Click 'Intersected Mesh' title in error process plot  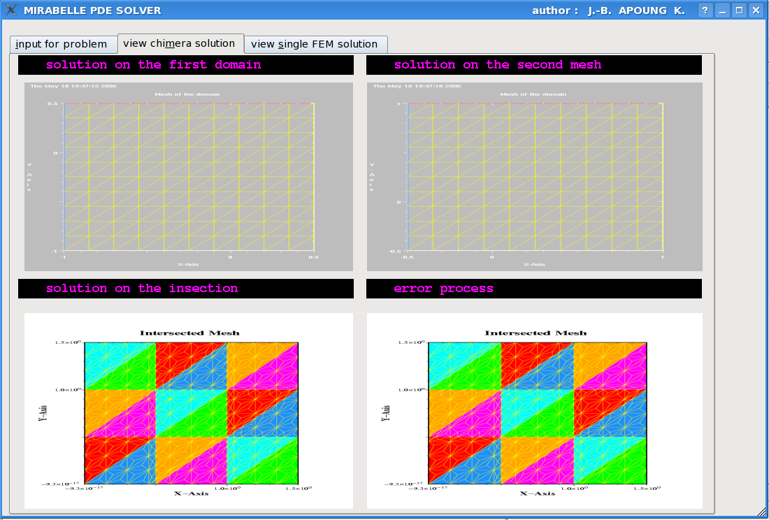536,333
